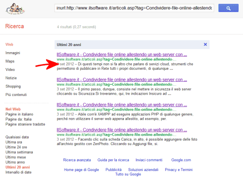The width and height of the screenshot is (243, 183).
Task: Click snippet text 'Il primo passo, dunque'
Action: pos(97,89)
